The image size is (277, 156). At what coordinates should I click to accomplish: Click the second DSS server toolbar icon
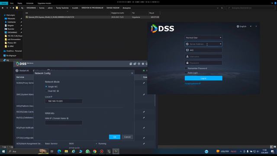(x=135, y=64)
